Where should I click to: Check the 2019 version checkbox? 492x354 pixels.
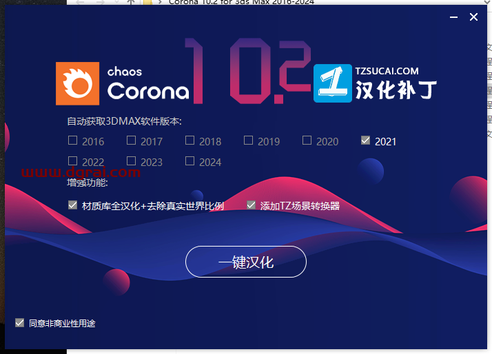click(248, 140)
